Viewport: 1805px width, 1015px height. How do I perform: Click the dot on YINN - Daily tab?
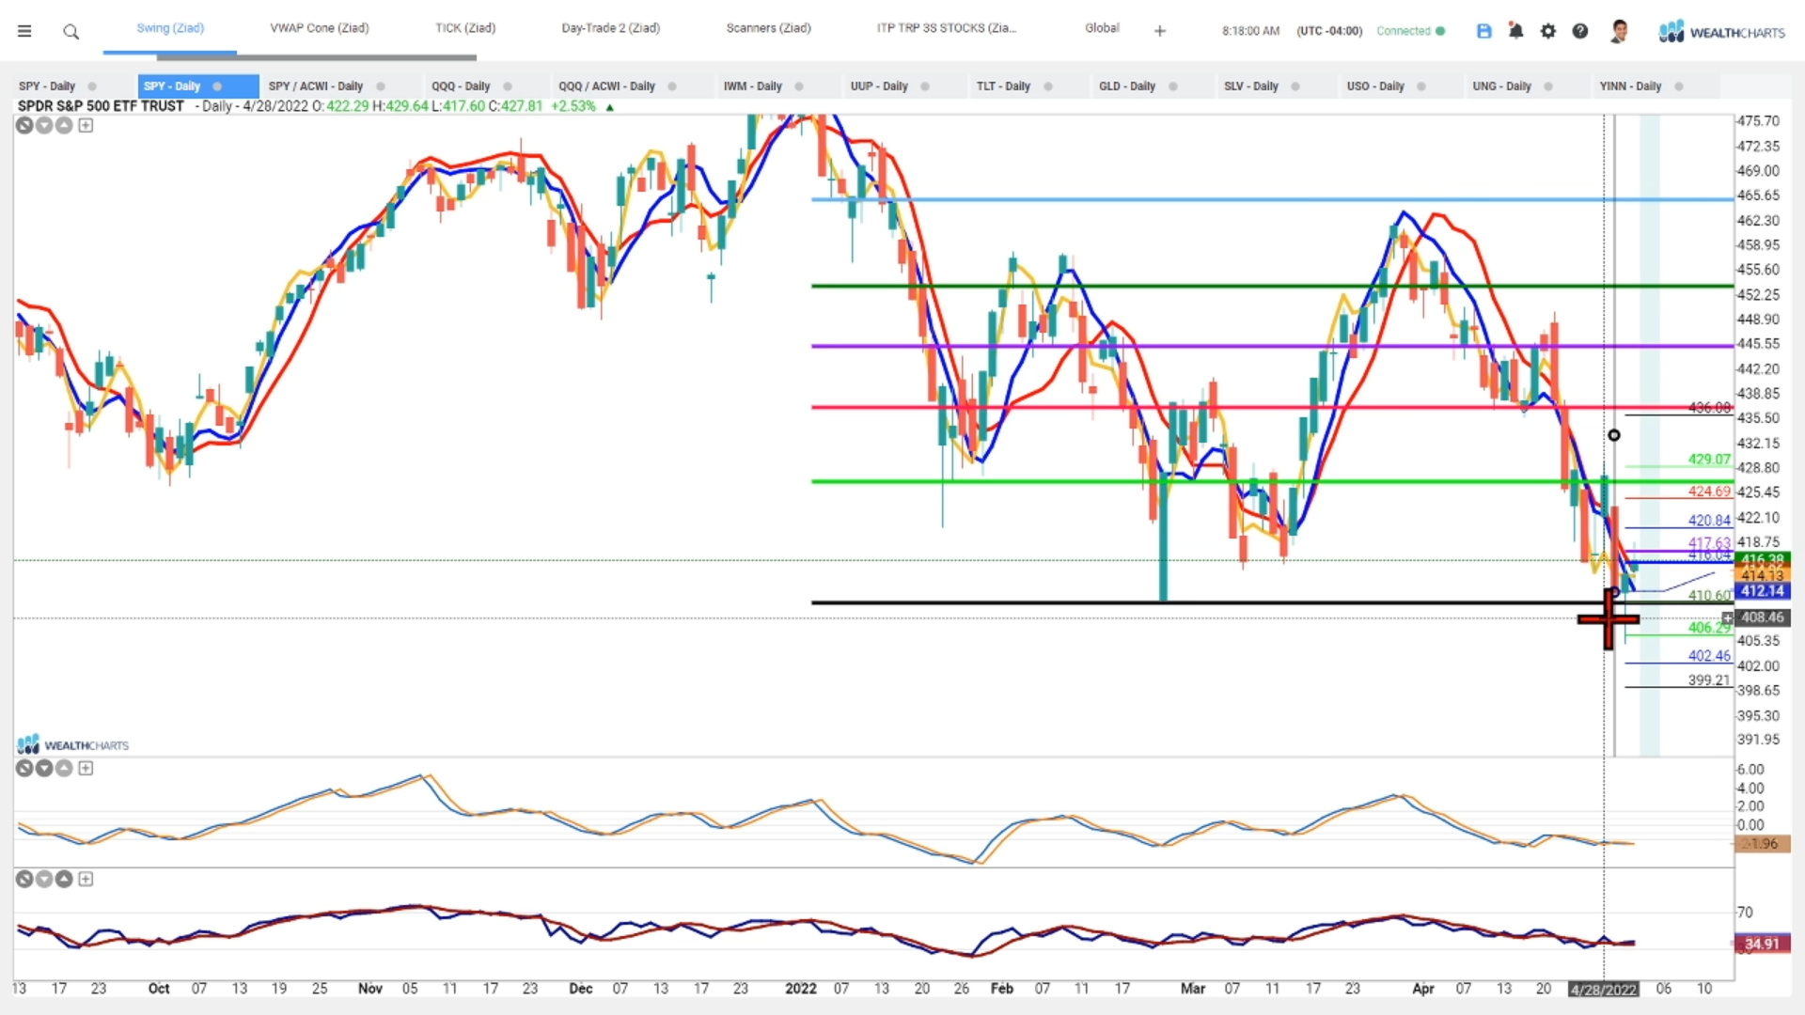(x=1679, y=86)
